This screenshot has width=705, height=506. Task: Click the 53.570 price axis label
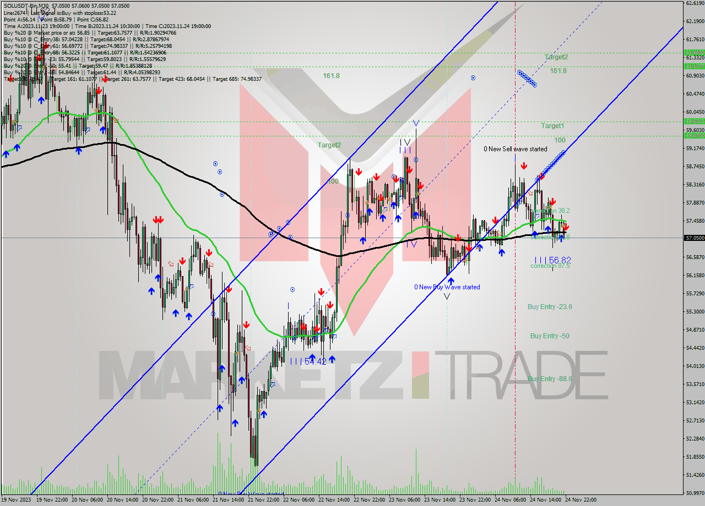(x=694, y=384)
